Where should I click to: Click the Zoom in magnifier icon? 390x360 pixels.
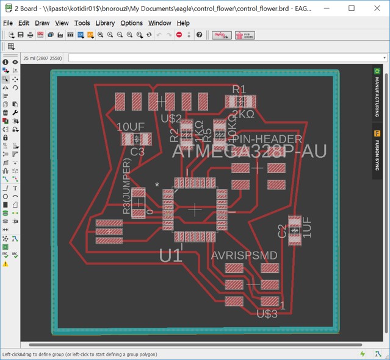(x=110, y=35)
